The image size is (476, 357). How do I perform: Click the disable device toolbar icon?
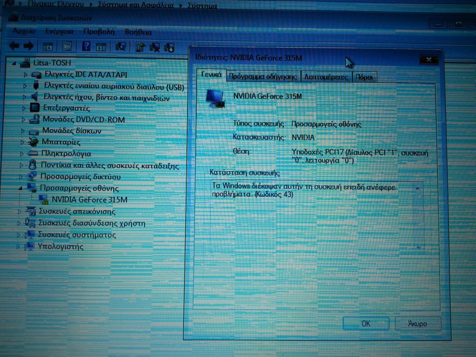pos(169,48)
